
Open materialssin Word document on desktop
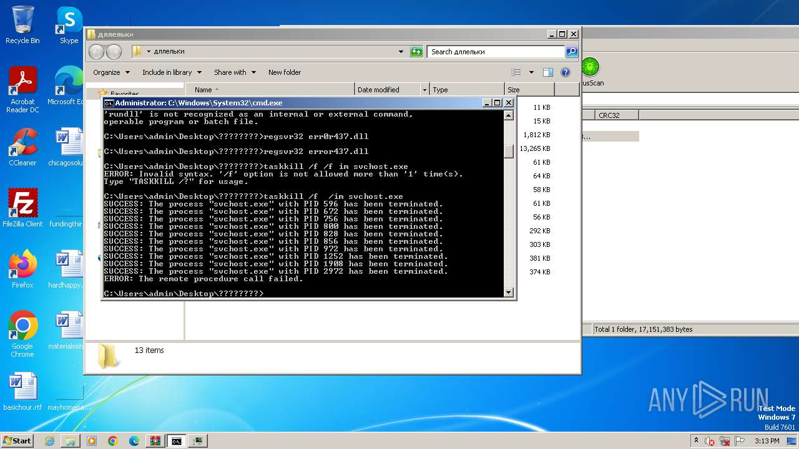coord(67,331)
